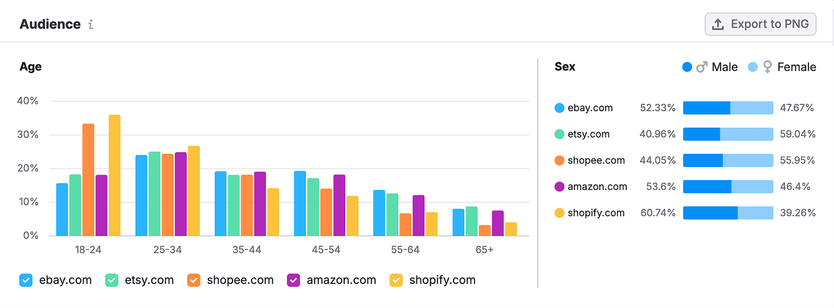Click the ebay.com blue dot in Sex list
This screenshot has width=834, height=308.
[x=559, y=108]
